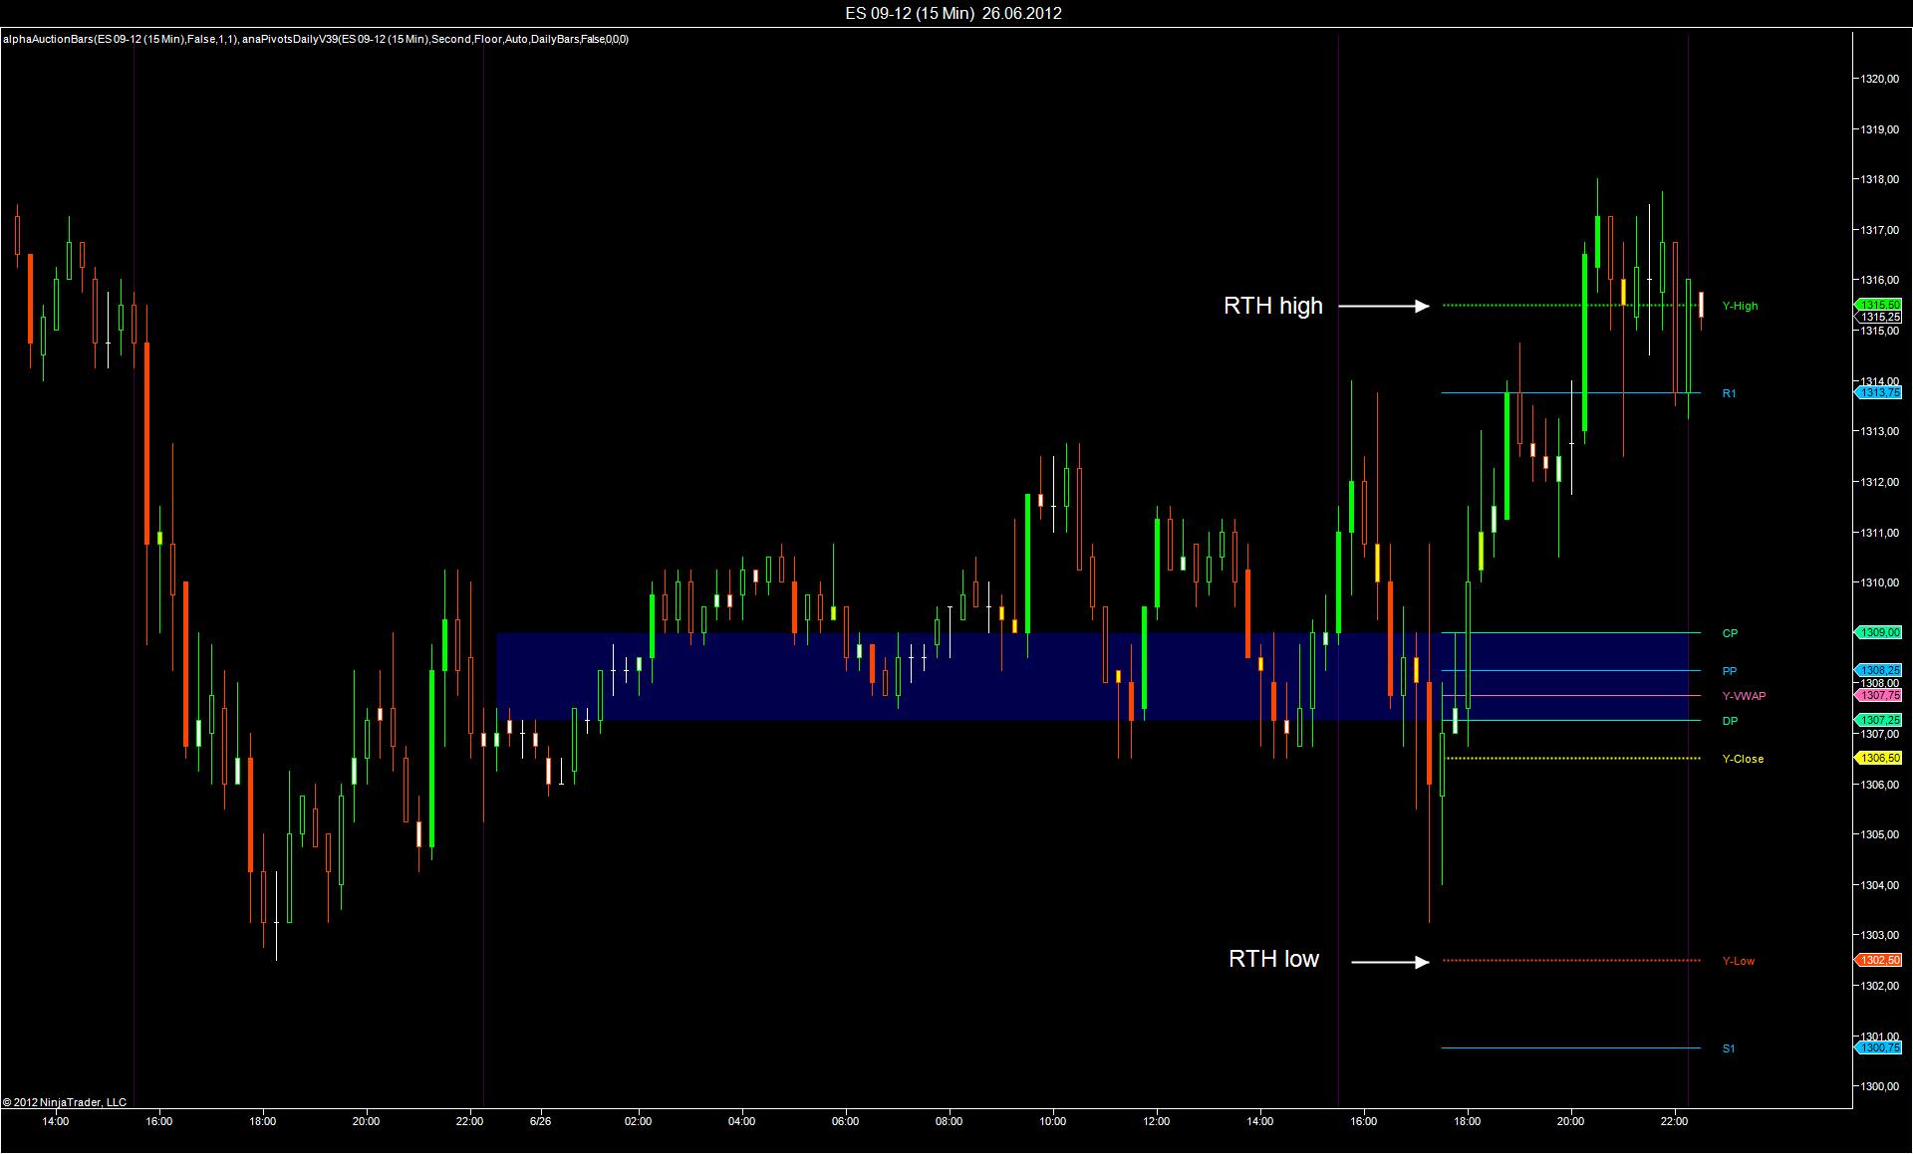Click the blue S1 price tag 1300,75
This screenshot has height=1154, width=1913.
[1879, 1048]
